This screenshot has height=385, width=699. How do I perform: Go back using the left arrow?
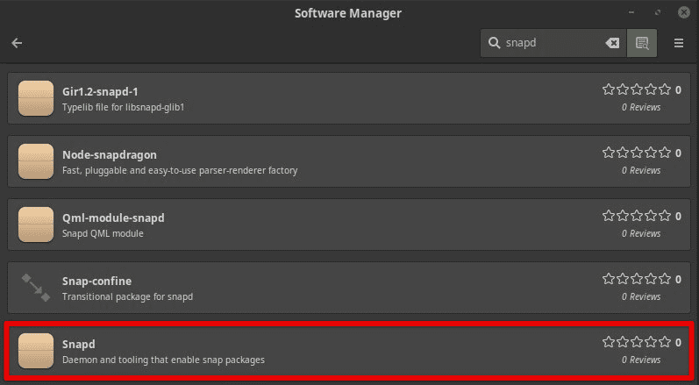17,43
